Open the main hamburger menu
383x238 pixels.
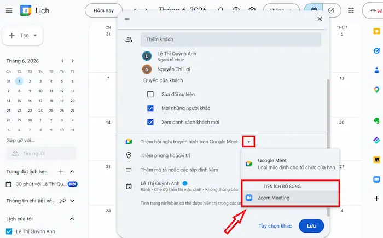point(9,10)
